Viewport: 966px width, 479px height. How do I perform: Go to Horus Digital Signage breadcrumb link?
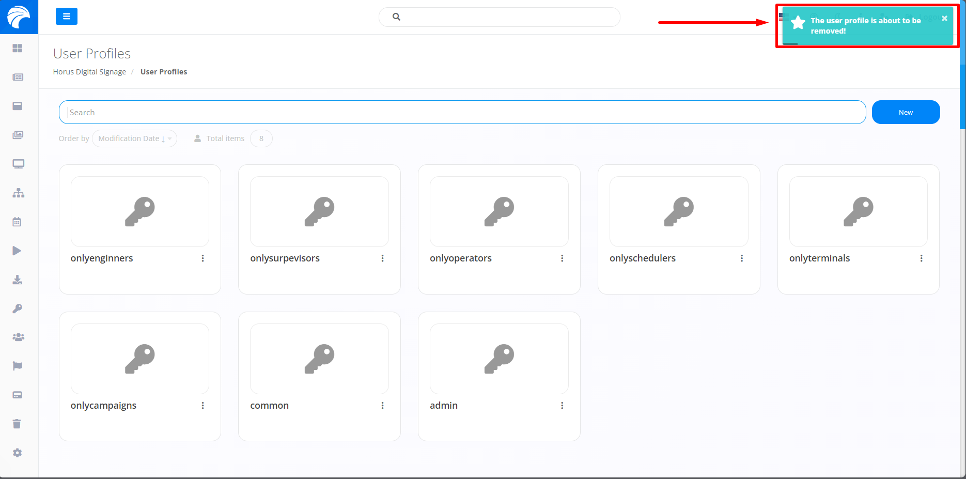pyautogui.click(x=89, y=71)
